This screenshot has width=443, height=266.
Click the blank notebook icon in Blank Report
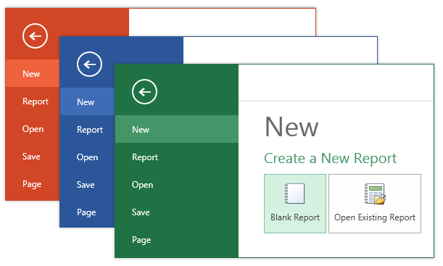(x=294, y=194)
